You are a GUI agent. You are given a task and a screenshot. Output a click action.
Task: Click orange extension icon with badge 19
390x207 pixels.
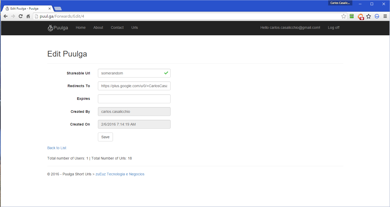point(360,17)
